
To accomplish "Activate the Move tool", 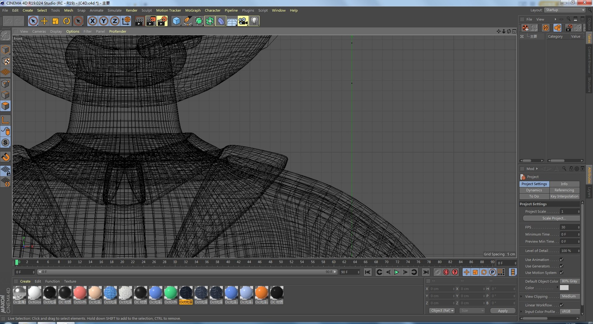I will pos(44,21).
